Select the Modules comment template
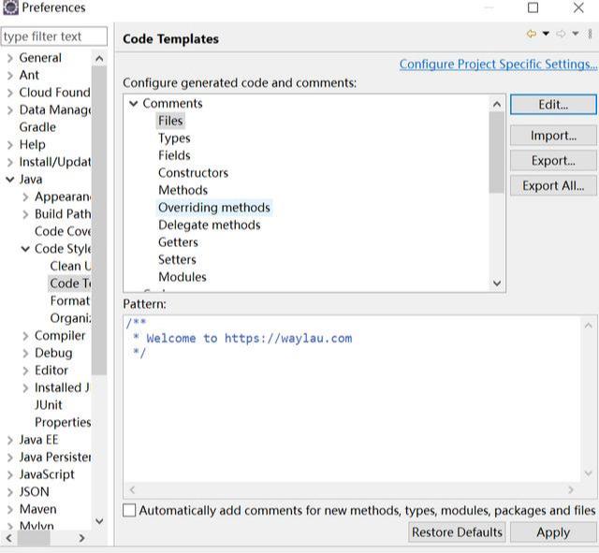Screen dimensions: 599x553 183,277
